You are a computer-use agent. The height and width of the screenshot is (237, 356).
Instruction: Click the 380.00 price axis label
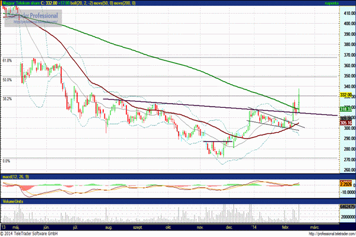pyautogui.click(x=349, y=44)
